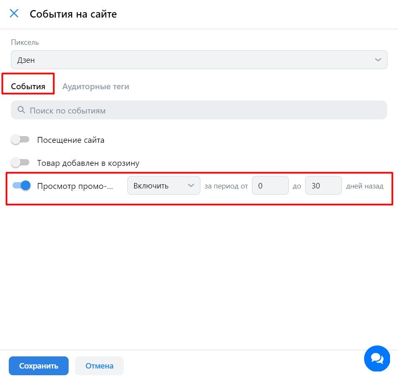Focus the Поиск по событиям search field
This screenshot has height=379, width=398.
[205, 111]
